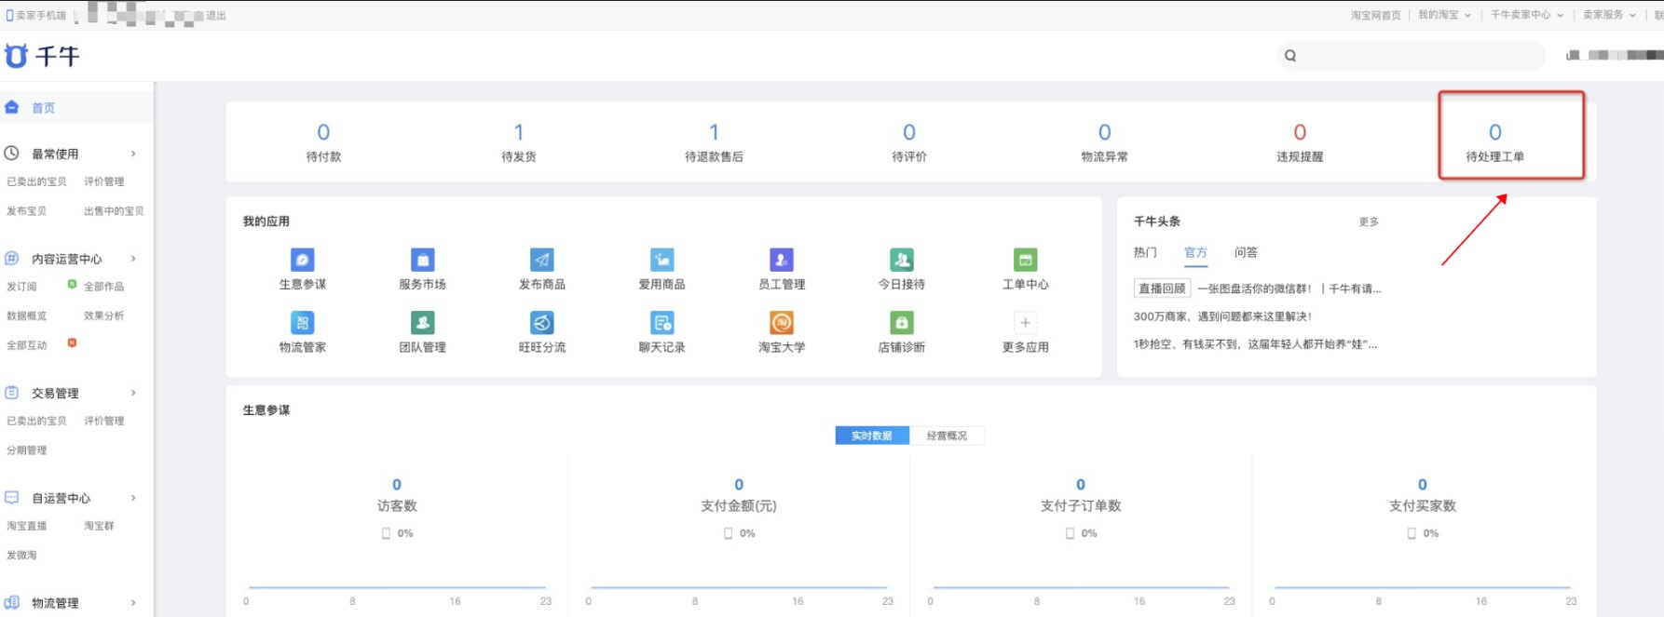Select the 经营概况 tab
The width and height of the screenshot is (1664, 617).
947,436
